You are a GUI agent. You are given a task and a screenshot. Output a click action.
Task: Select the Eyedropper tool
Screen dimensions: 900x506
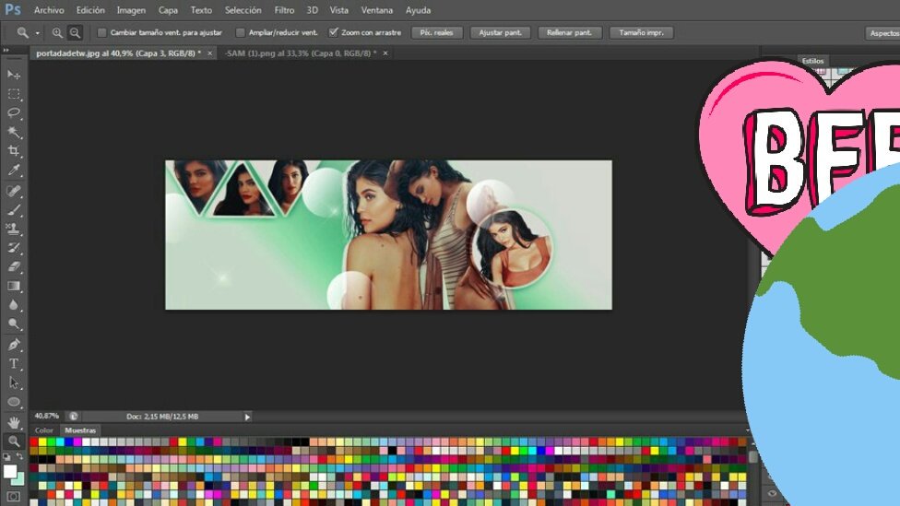click(14, 171)
